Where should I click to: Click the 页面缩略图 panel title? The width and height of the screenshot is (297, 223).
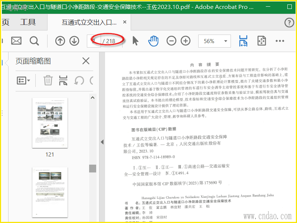33,61
